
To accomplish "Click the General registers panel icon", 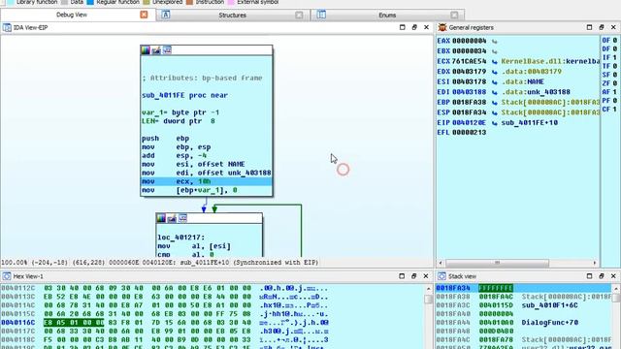I will (x=442, y=27).
